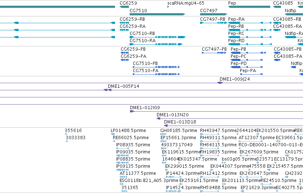This screenshot has height=193, width=303.
Task: Select BAC clone DME1-013N20
Action: click(x=173, y=115)
